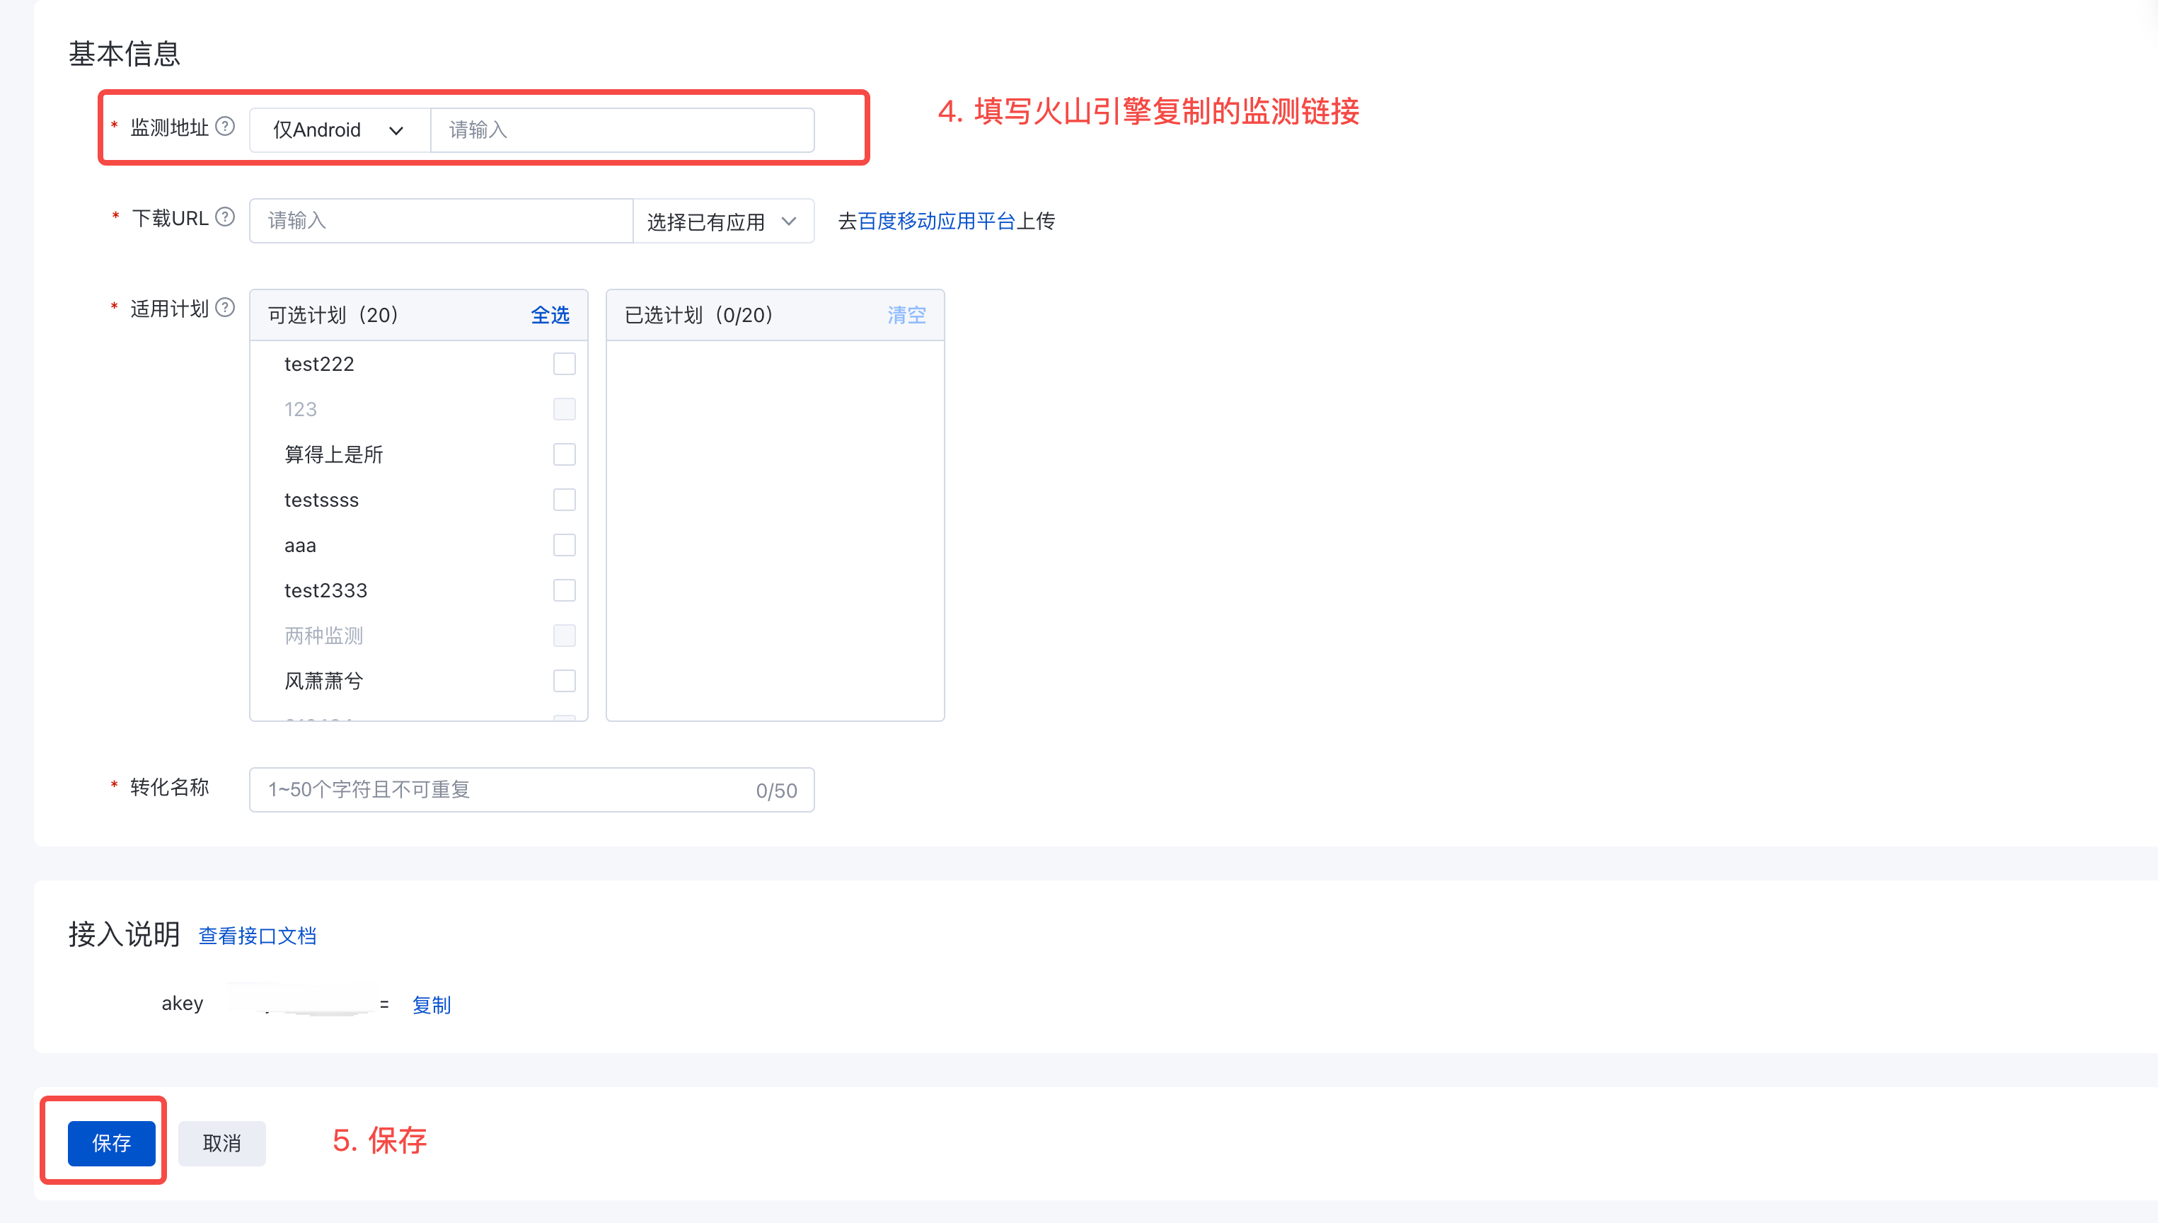
Task: Click the 监测地址 input field
Action: [622, 130]
